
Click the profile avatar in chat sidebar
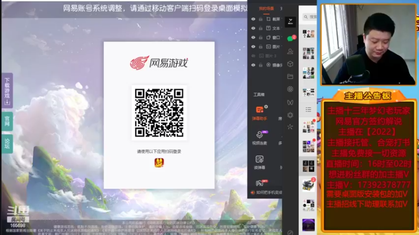pyautogui.click(x=290, y=21)
